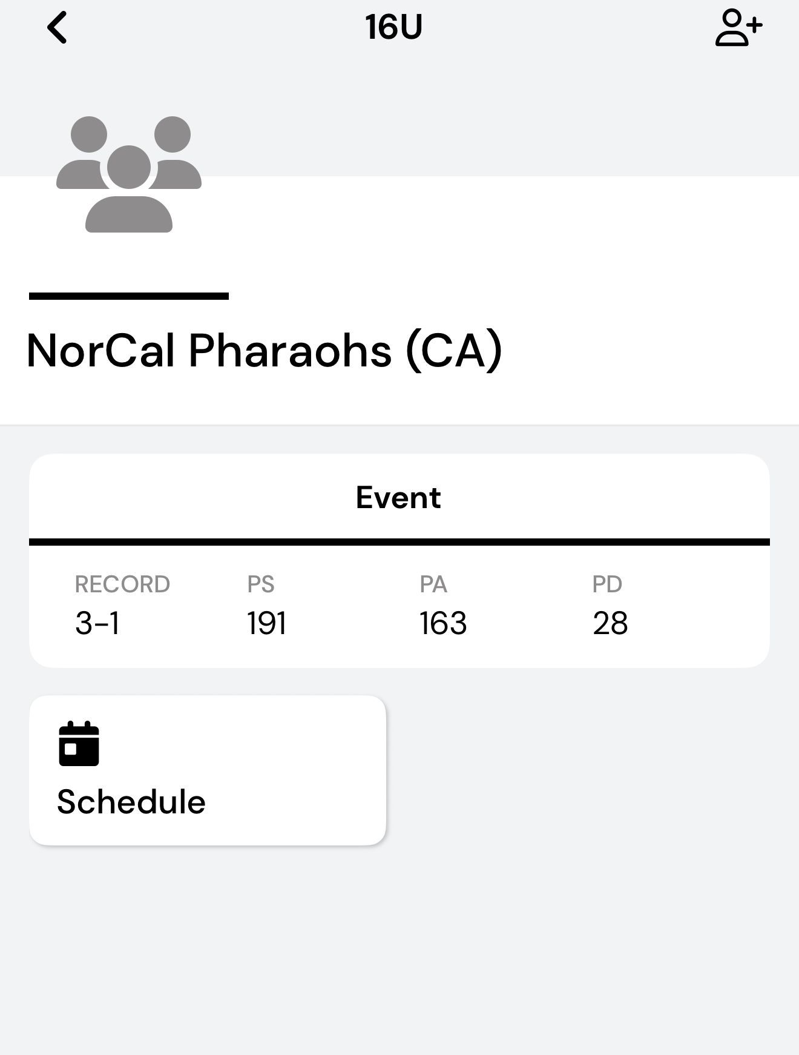Click the PS stat label
This screenshot has height=1055, width=799.
coord(261,584)
